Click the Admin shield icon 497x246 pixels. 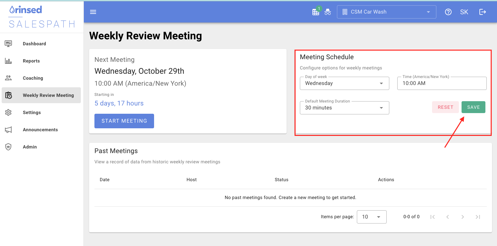pyautogui.click(x=9, y=147)
